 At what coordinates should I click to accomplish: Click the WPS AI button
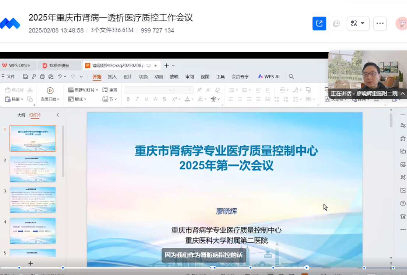[269, 77]
